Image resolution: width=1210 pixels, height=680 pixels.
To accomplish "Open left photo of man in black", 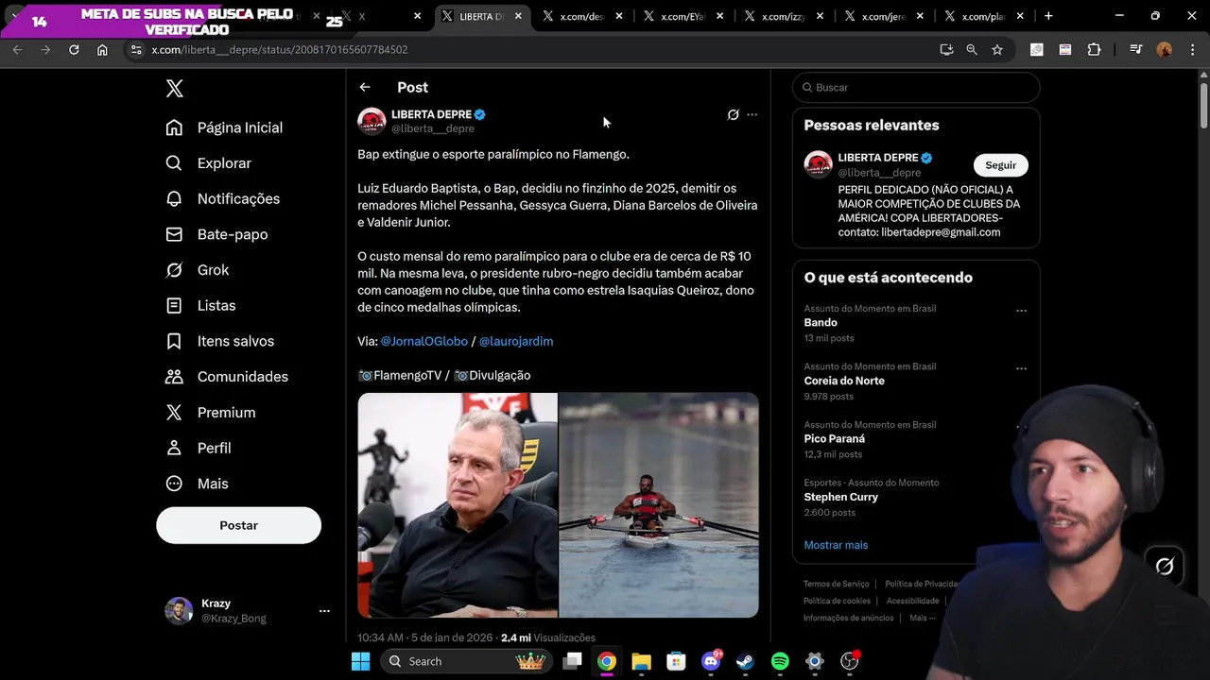I will click(x=458, y=505).
